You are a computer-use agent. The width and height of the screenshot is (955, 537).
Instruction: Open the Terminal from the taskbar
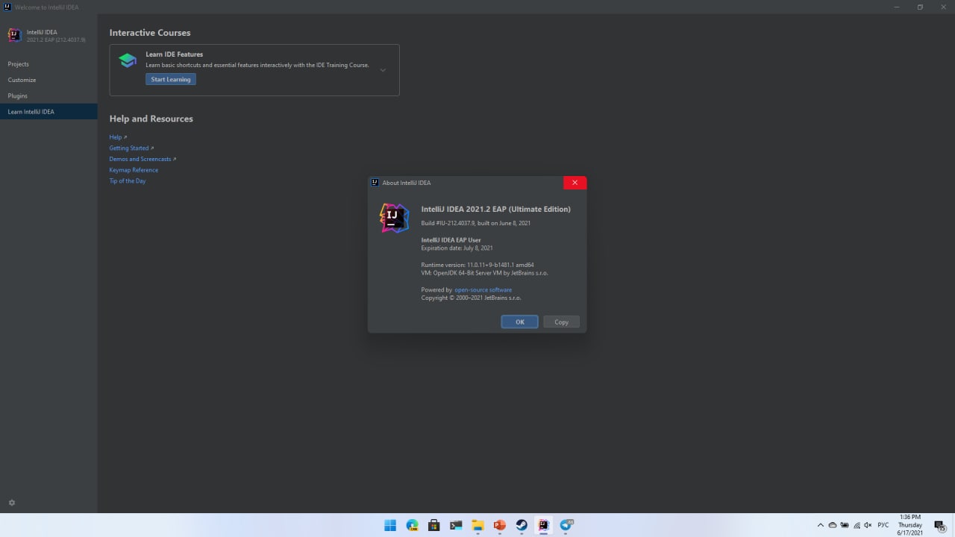point(456,525)
